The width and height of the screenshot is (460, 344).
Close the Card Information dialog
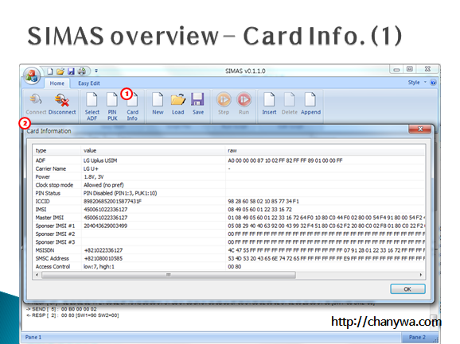tap(419, 129)
